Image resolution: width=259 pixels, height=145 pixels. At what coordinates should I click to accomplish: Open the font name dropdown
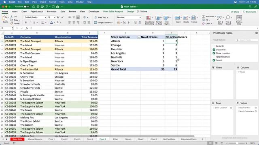click(x=45, y=17)
